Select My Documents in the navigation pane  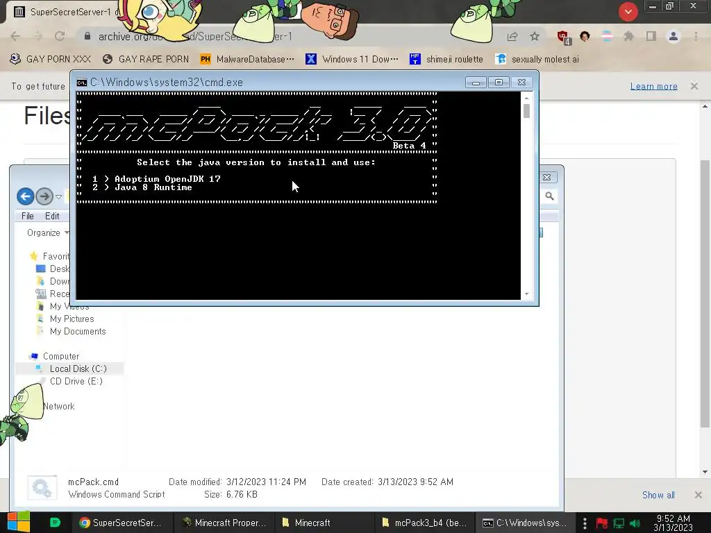[x=72, y=331]
